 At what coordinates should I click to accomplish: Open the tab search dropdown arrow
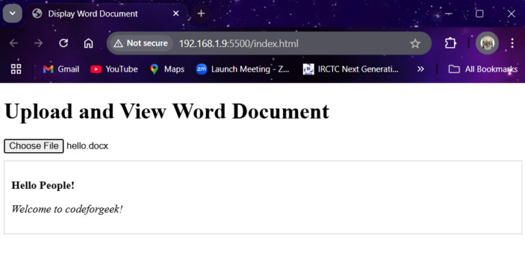[12, 14]
